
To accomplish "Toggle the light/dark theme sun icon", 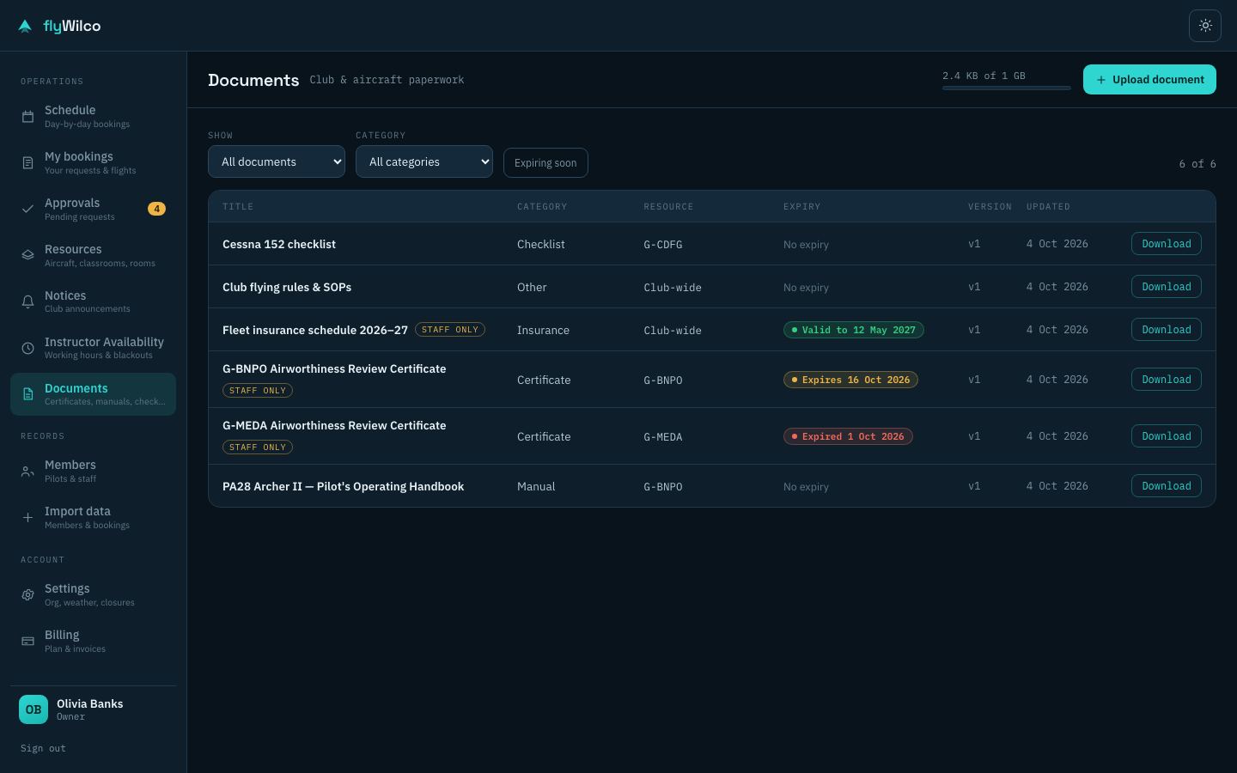I will click(1205, 26).
